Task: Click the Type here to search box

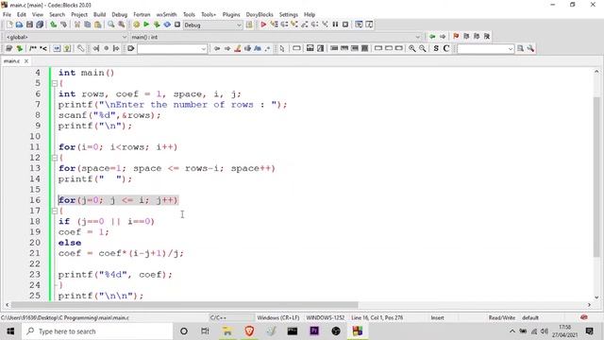Action: pyautogui.click(x=96, y=331)
